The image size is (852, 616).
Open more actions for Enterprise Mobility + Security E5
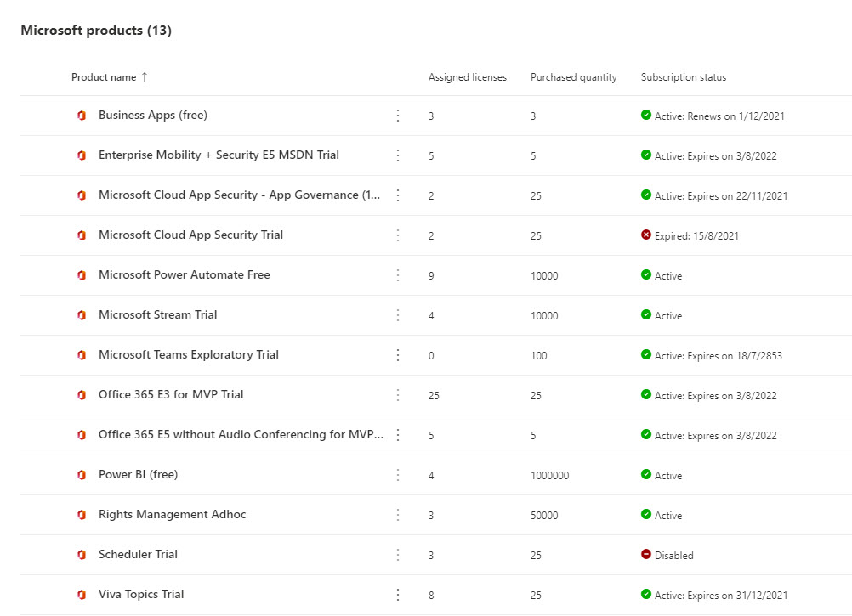tap(398, 155)
